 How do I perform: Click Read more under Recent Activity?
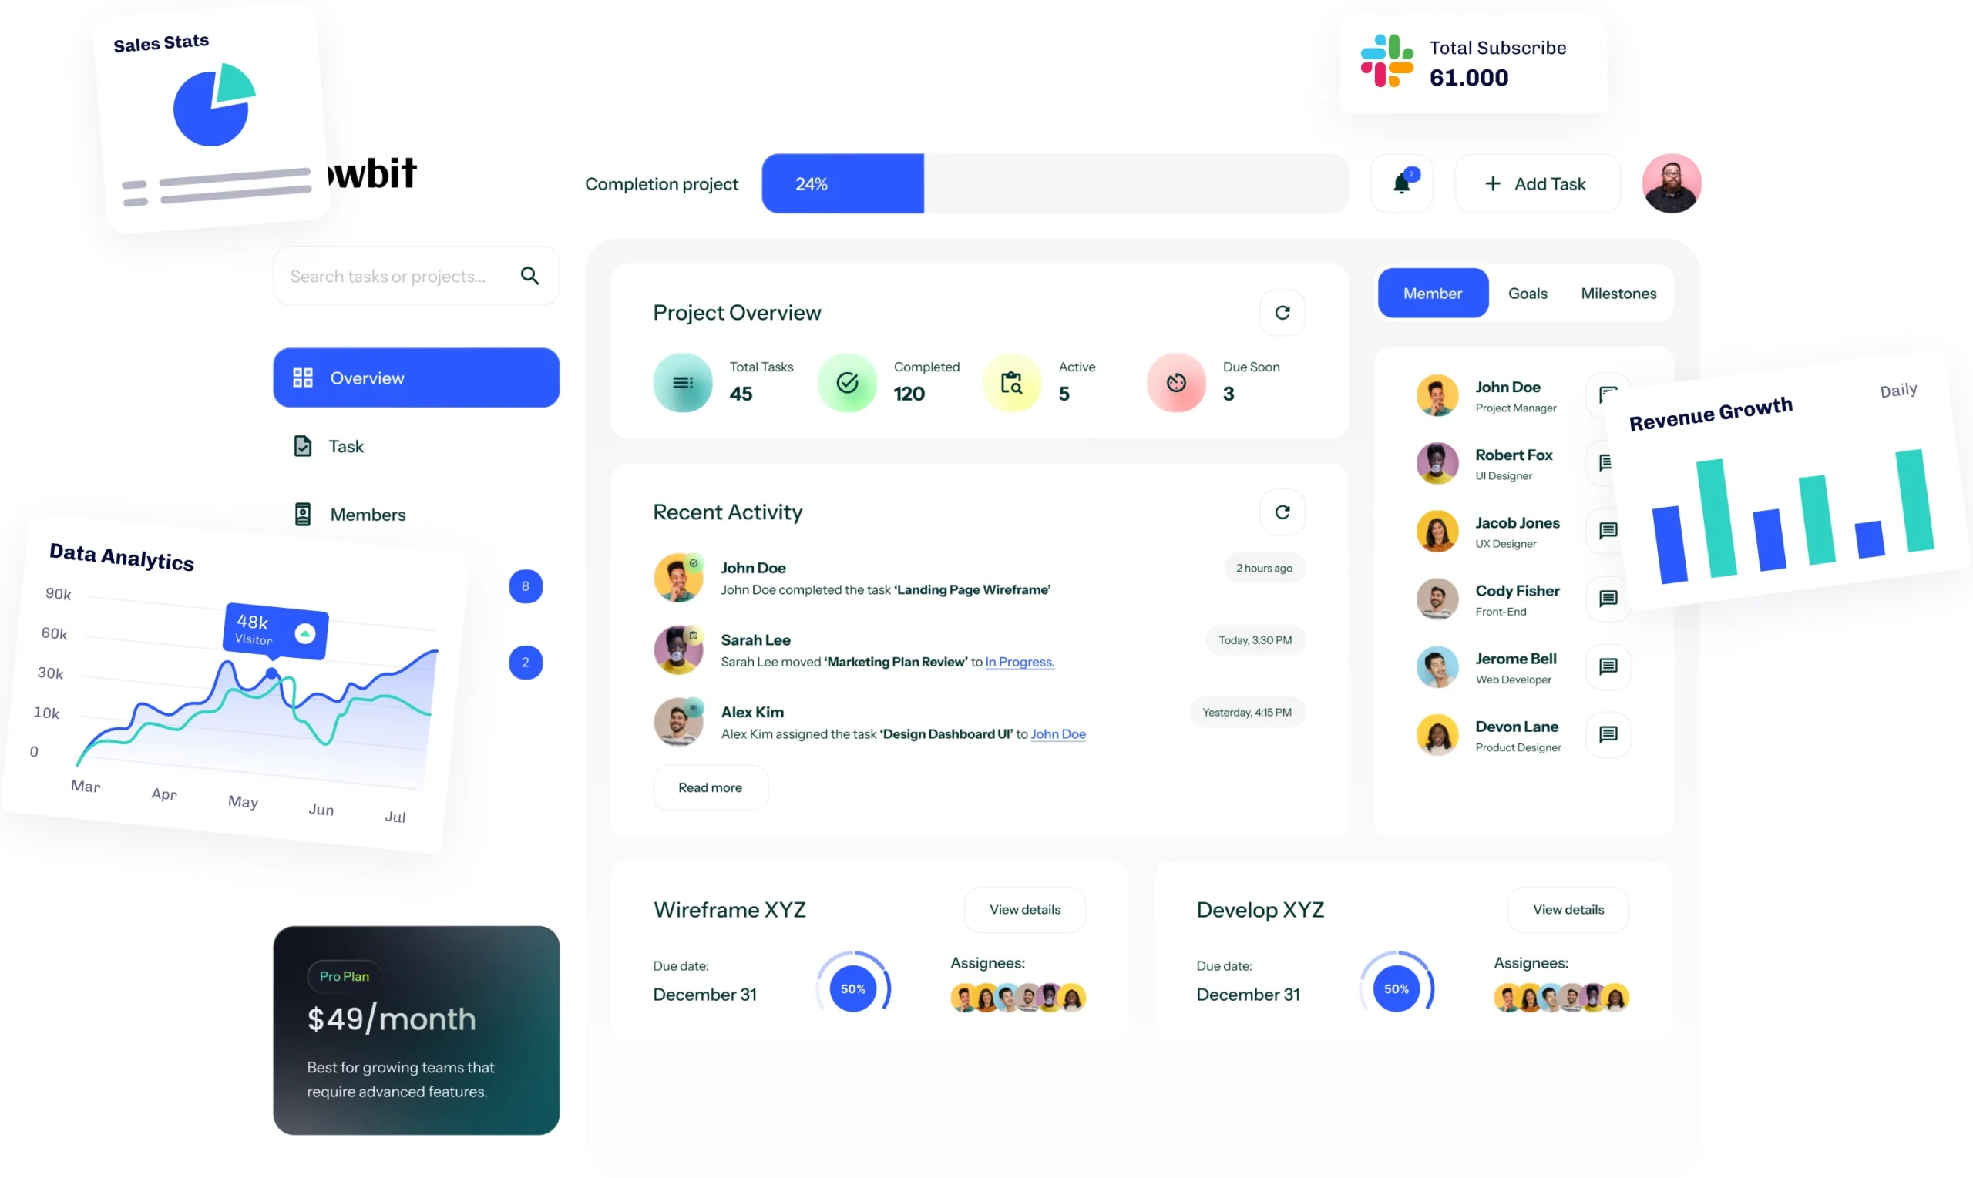click(711, 787)
